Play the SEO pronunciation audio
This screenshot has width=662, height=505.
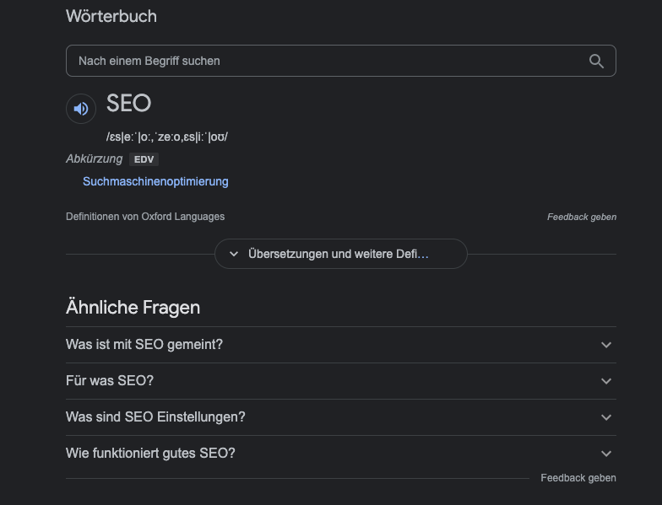tap(81, 109)
